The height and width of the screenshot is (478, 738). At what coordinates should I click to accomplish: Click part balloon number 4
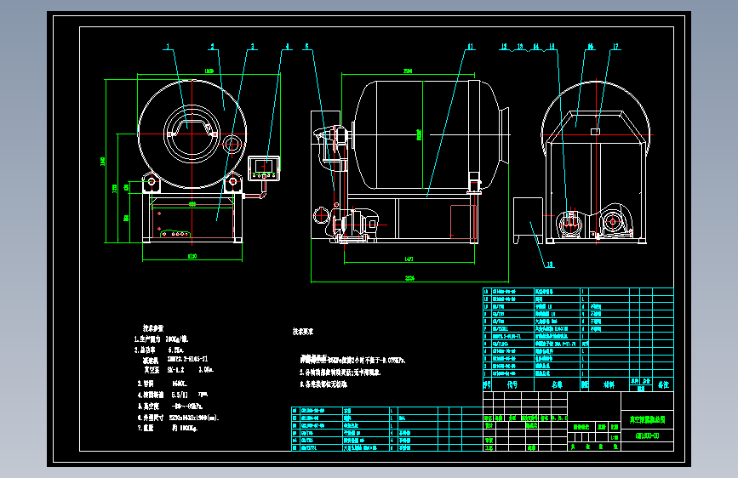click(x=287, y=47)
